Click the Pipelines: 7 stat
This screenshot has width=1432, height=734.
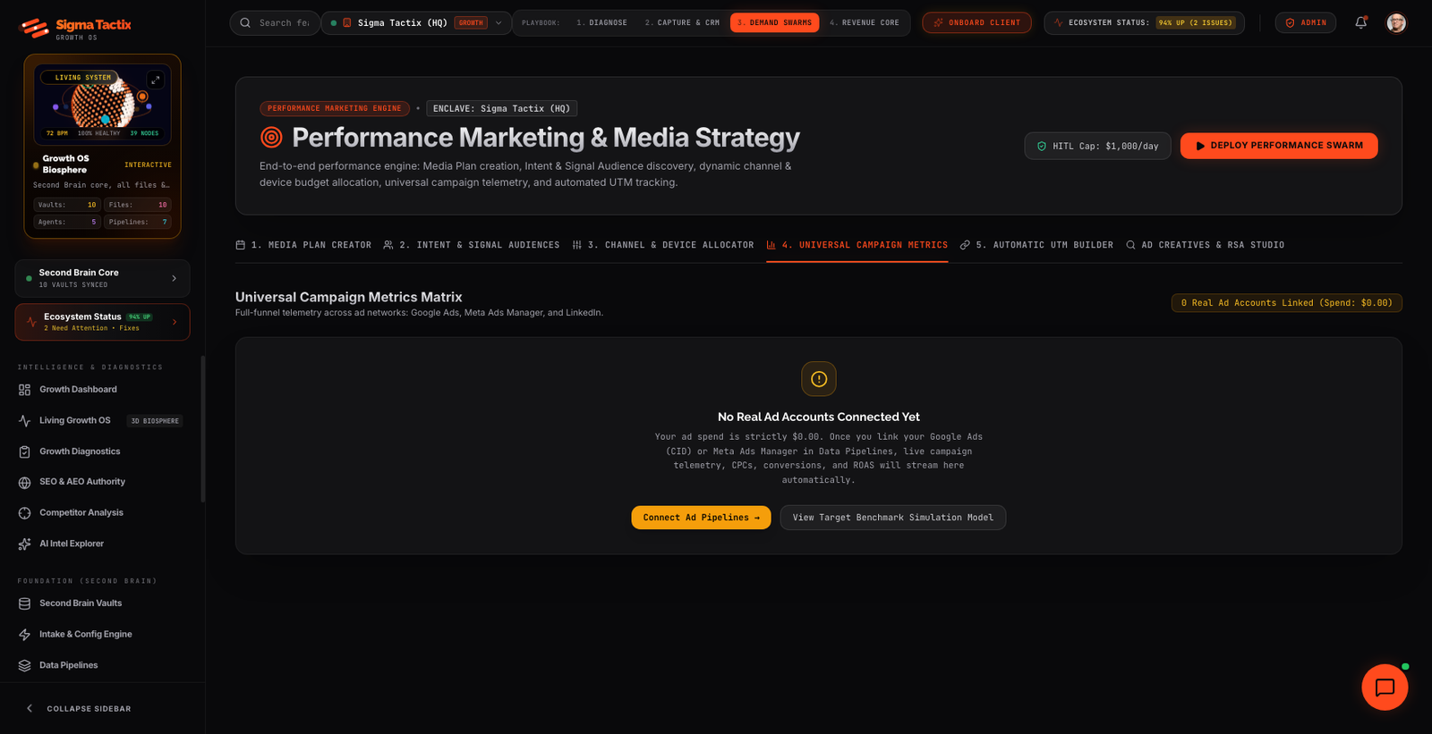pos(138,222)
